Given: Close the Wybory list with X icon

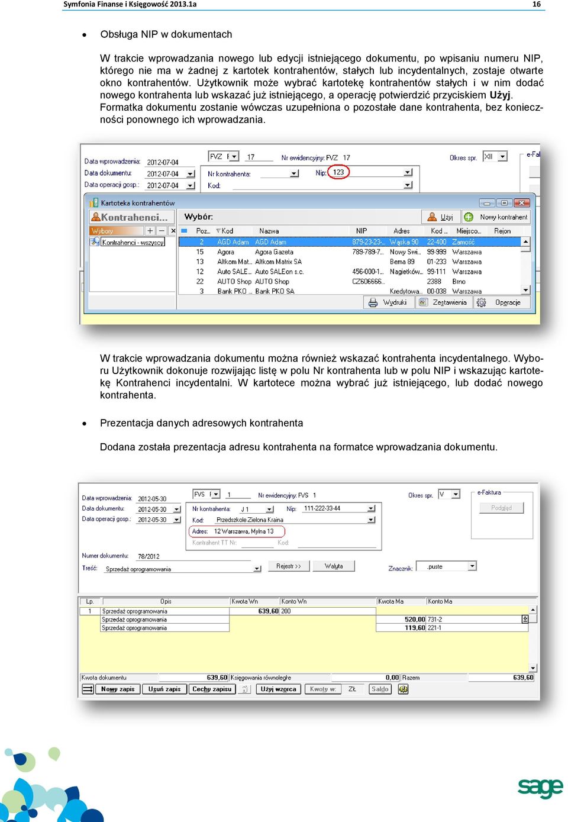Looking at the screenshot, I should [173, 231].
